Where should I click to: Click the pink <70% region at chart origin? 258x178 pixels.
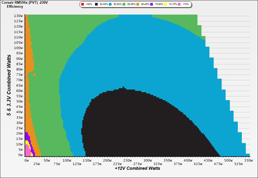(27, 152)
